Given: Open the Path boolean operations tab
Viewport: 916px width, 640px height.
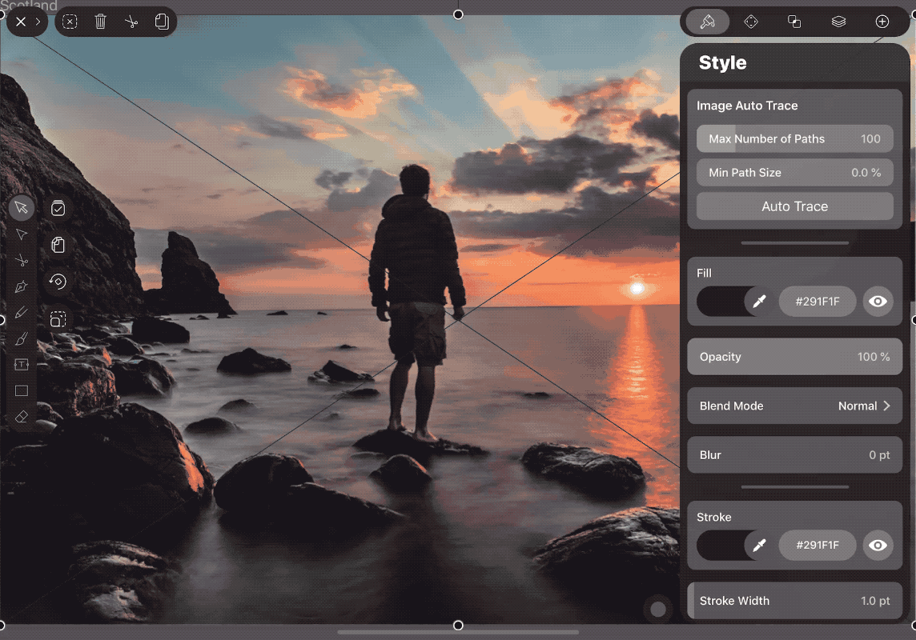Looking at the screenshot, I should pos(794,22).
